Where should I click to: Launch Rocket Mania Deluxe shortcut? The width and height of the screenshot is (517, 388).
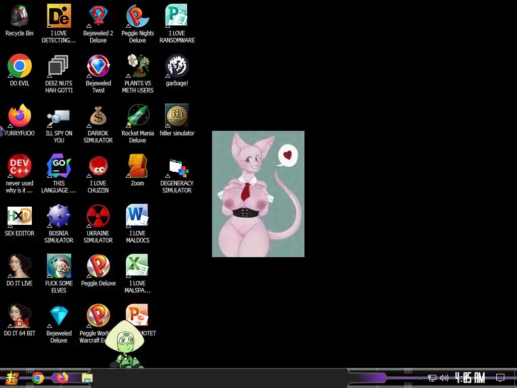(137, 116)
